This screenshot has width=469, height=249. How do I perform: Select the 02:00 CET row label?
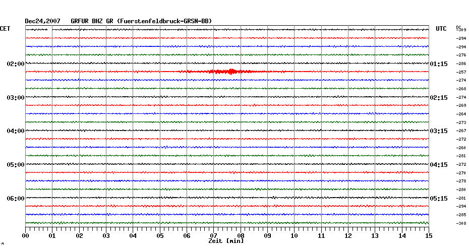point(16,64)
